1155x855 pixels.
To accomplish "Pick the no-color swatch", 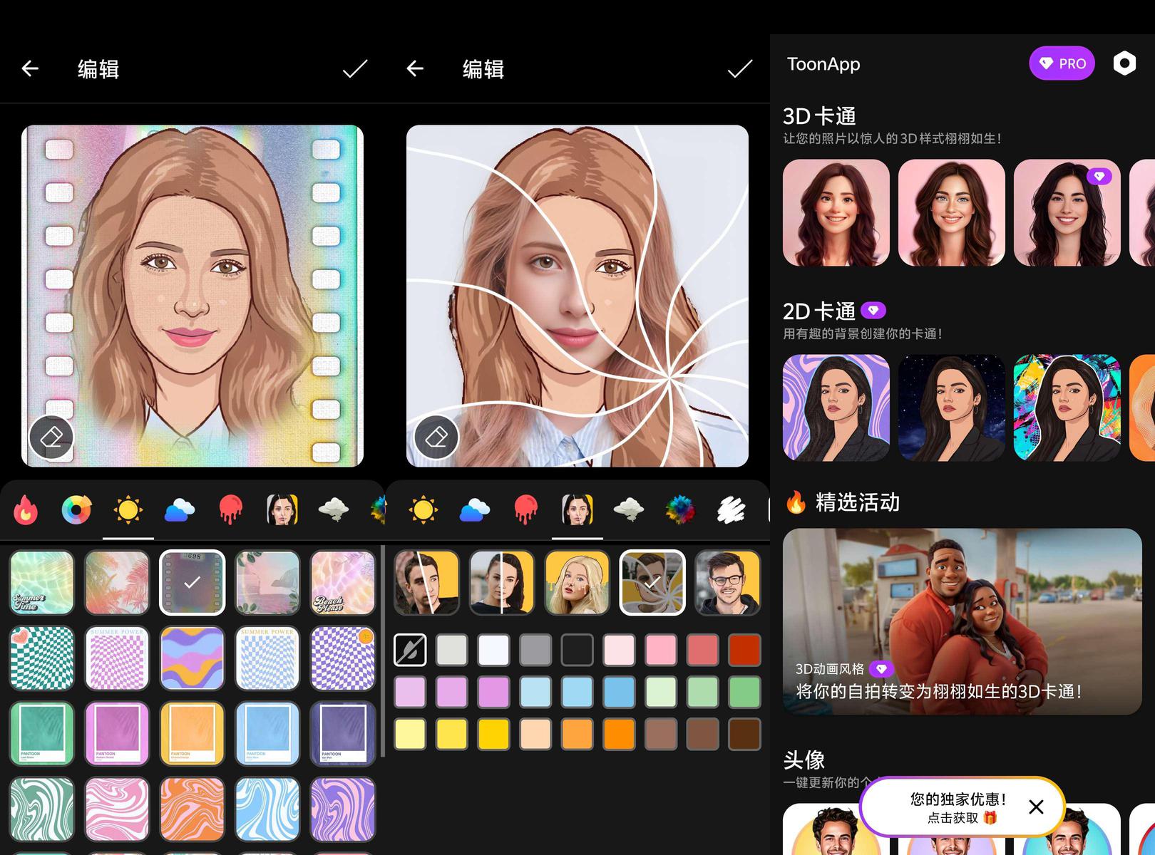I will [x=410, y=650].
